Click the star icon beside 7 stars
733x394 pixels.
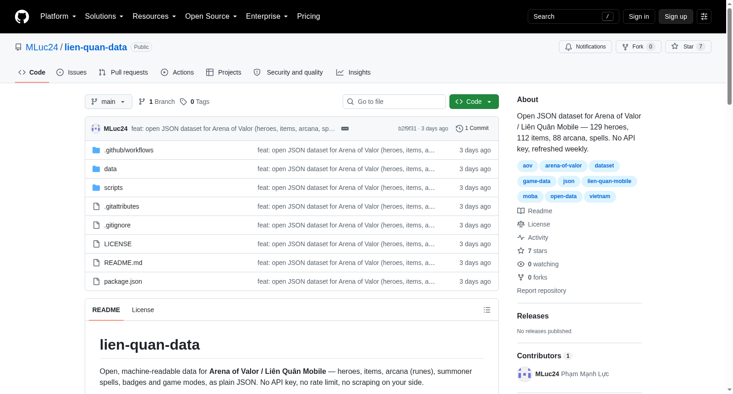point(521,251)
